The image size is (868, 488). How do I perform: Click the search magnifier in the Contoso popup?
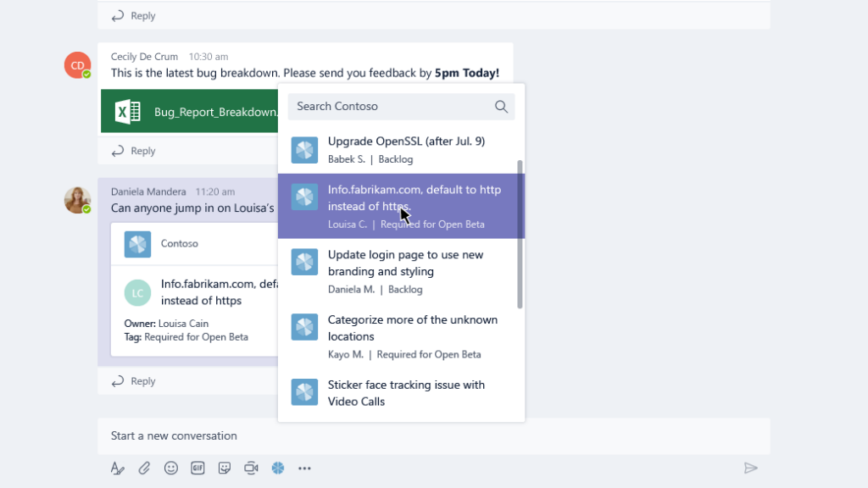point(501,107)
